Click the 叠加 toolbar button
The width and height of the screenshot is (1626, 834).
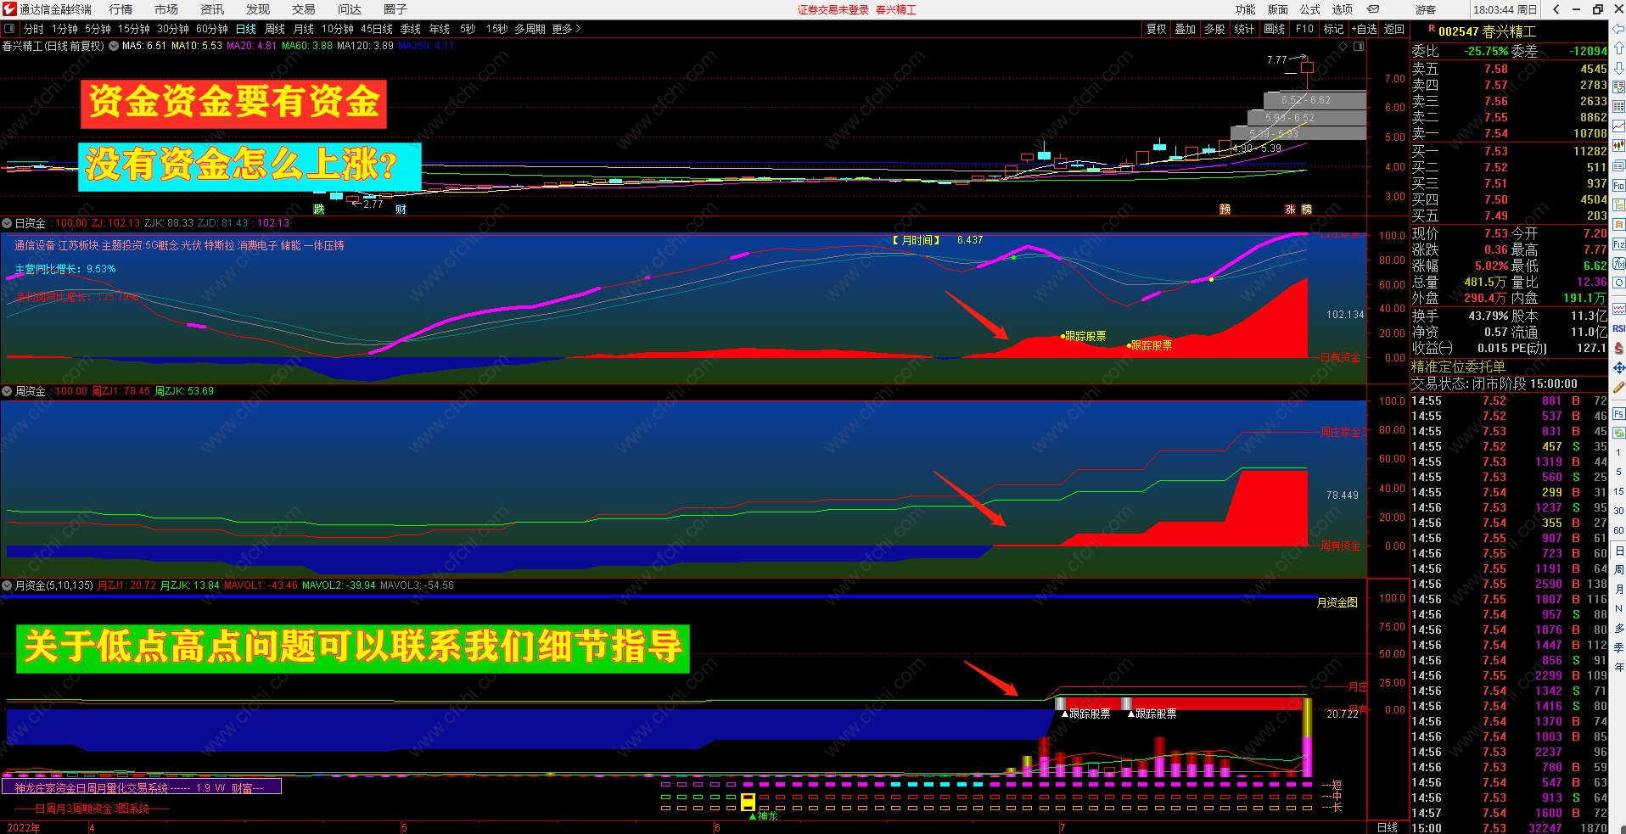pos(1186,29)
